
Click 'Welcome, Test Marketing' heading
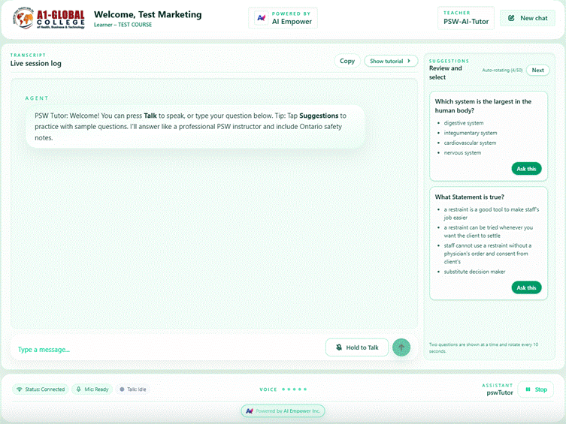[x=147, y=14]
